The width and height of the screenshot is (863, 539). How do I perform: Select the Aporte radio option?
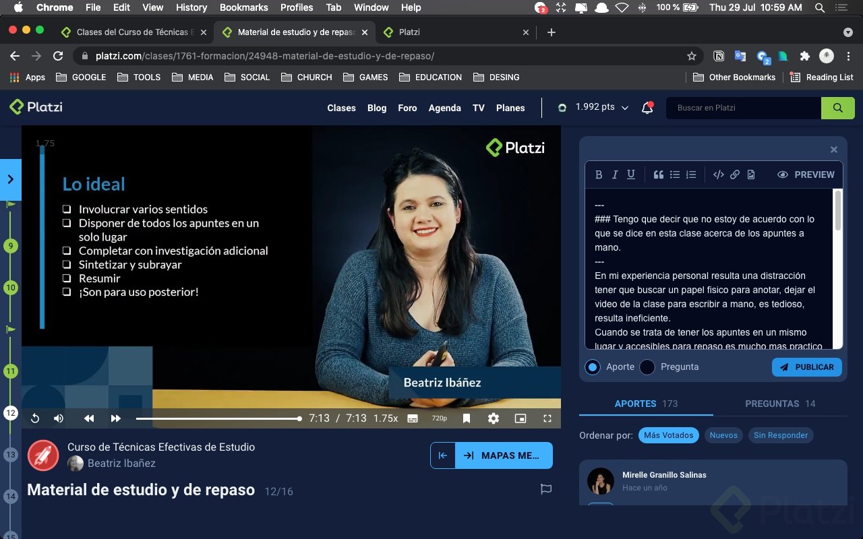pyautogui.click(x=593, y=367)
